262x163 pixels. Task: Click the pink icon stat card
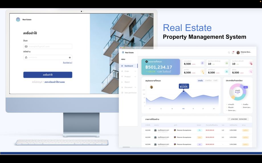coord(251,72)
